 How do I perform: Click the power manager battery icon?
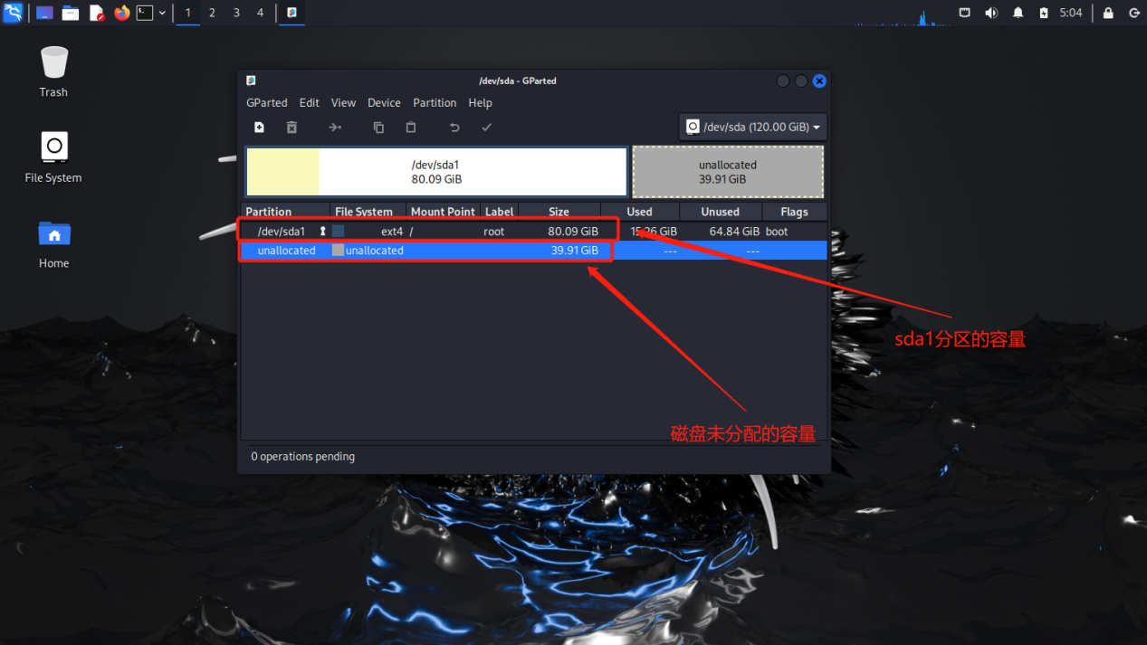tap(1044, 13)
